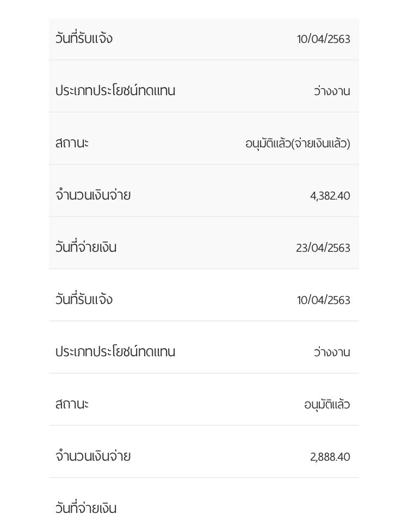
Task: Select the second จำนวนเงินจ่าย label
Action: pos(93,456)
